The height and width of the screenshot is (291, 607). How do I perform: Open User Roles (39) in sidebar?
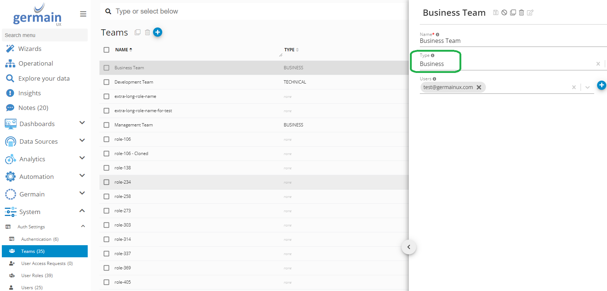tap(37, 276)
